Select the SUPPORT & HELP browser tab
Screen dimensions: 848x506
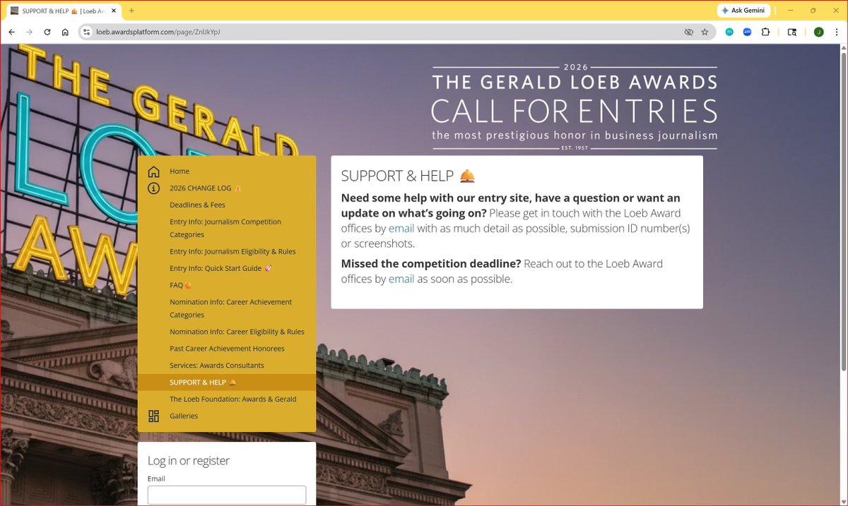pyautogui.click(x=64, y=11)
